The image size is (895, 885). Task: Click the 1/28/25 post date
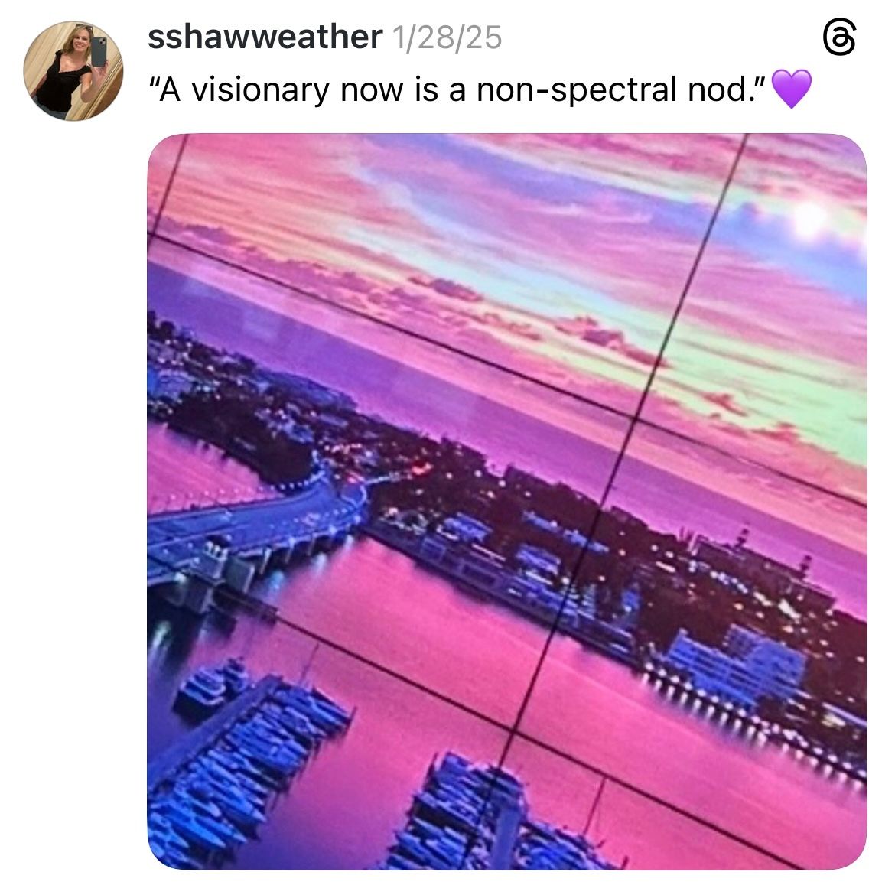(x=447, y=37)
